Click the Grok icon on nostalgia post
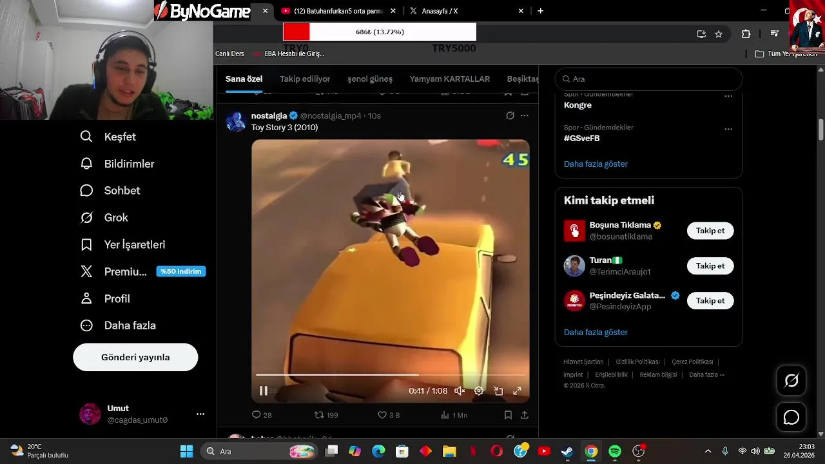The height and width of the screenshot is (464, 825). pos(510,115)
